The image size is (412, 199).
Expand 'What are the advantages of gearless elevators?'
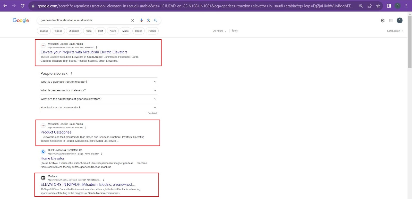coord(99,99)
